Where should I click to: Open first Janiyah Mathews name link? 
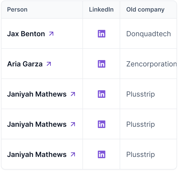point(37,94)
